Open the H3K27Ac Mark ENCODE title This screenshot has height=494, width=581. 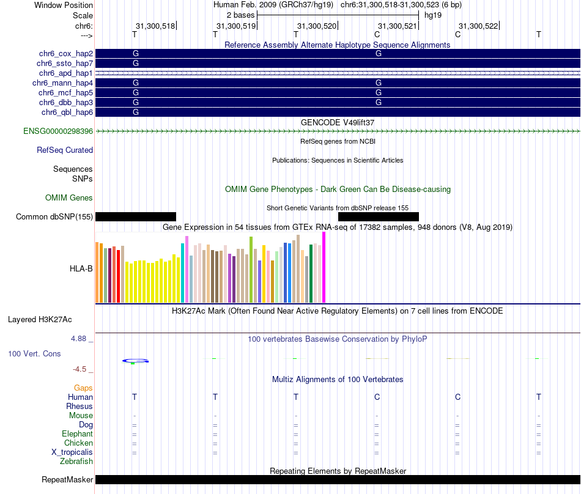(337, 311)
